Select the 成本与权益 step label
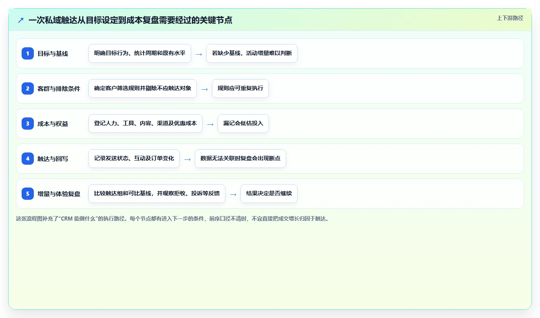 (x=53, y=124)
